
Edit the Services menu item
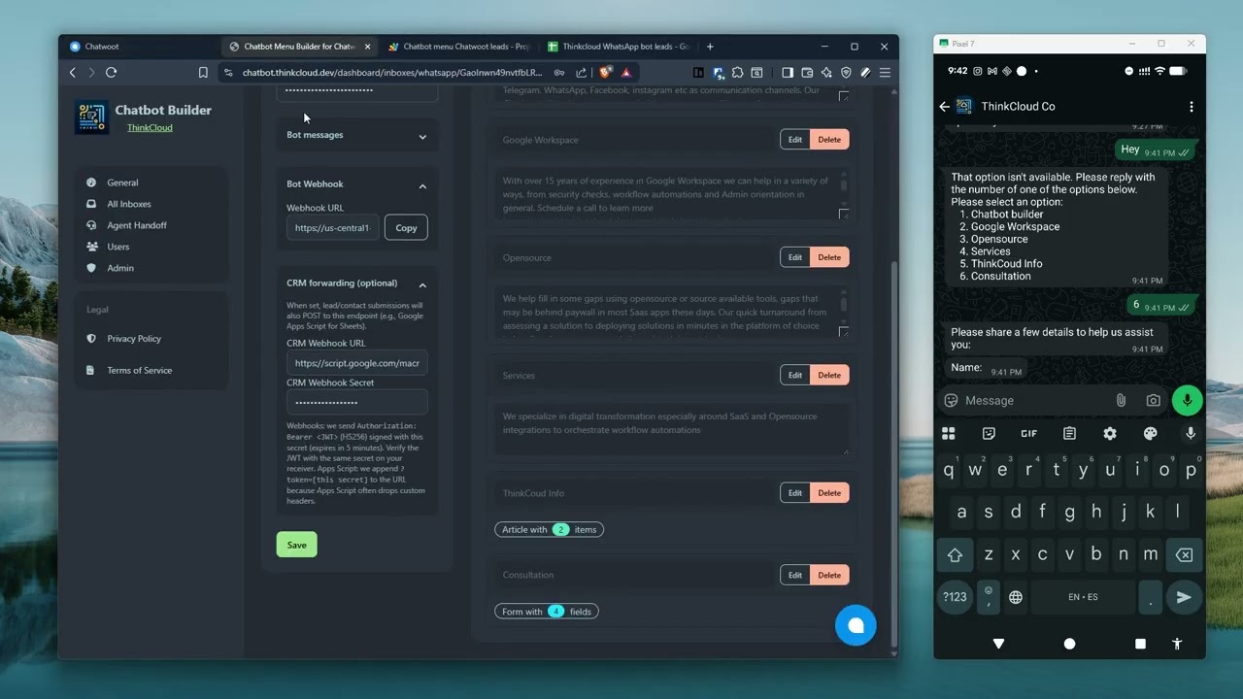tap(794, 375)
